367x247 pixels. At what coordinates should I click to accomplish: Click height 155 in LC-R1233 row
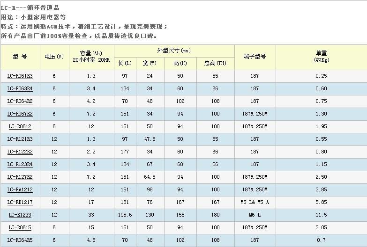pyautogui.click(x=180, y=215)
